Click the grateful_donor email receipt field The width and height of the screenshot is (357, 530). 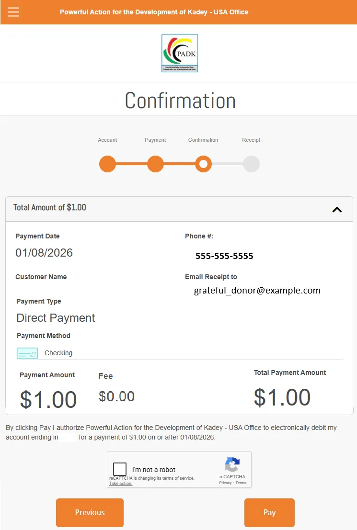256,290
